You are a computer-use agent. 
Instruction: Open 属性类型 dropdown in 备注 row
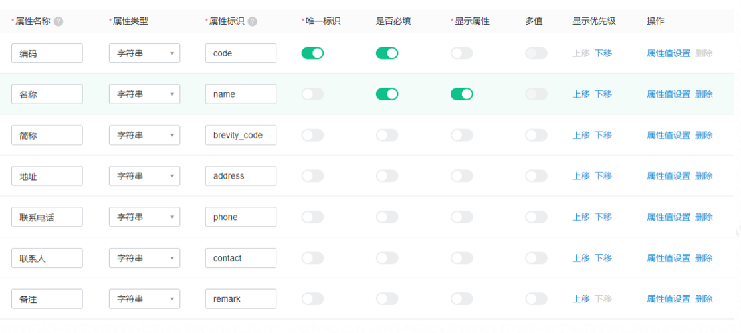coord(145,299)
